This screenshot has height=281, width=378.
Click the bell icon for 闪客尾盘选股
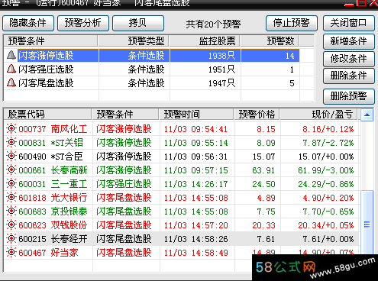[x=11, y=82]
